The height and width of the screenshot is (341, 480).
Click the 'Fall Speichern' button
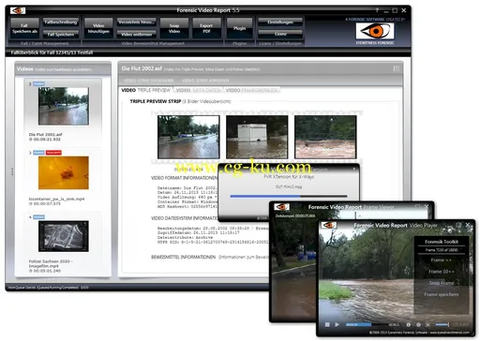(x=61, y=34)
